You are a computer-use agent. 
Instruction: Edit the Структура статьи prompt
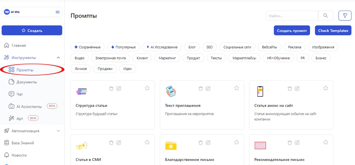119,88
